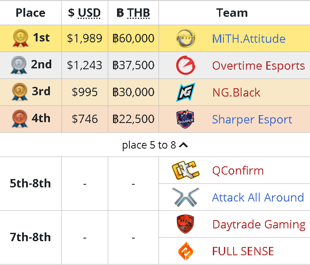Click the QConfirm team logo
This screenshot has width=310, height=265.
(x=185, y=171)
